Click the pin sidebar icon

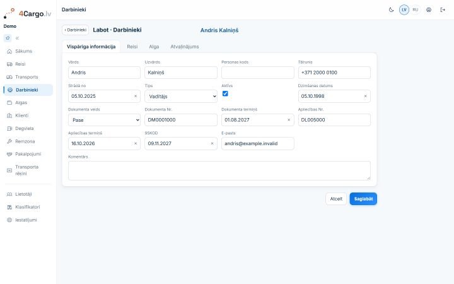pyautogui.click(x=8, y=38)
